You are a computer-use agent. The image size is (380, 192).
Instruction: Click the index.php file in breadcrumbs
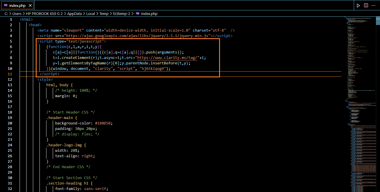point(149,14)
